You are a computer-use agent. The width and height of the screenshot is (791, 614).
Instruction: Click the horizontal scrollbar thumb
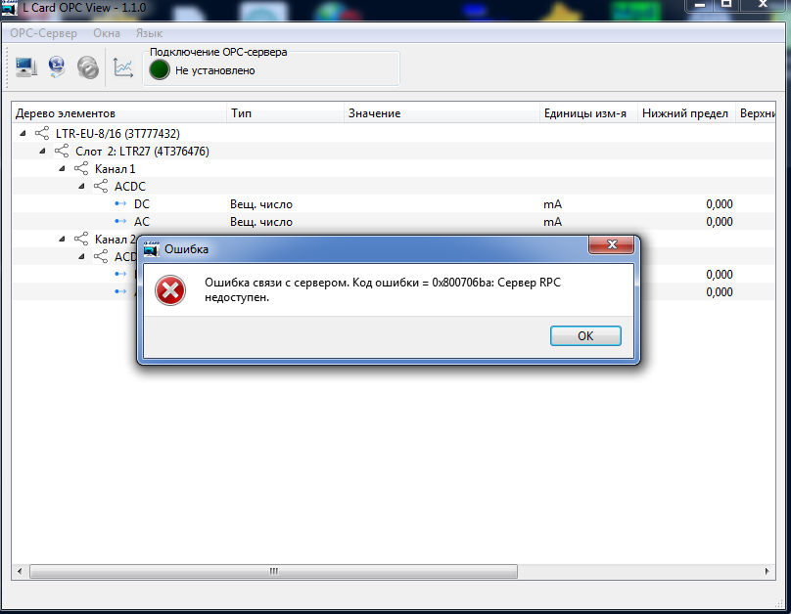pyautogui.click(x=273, y=571)
